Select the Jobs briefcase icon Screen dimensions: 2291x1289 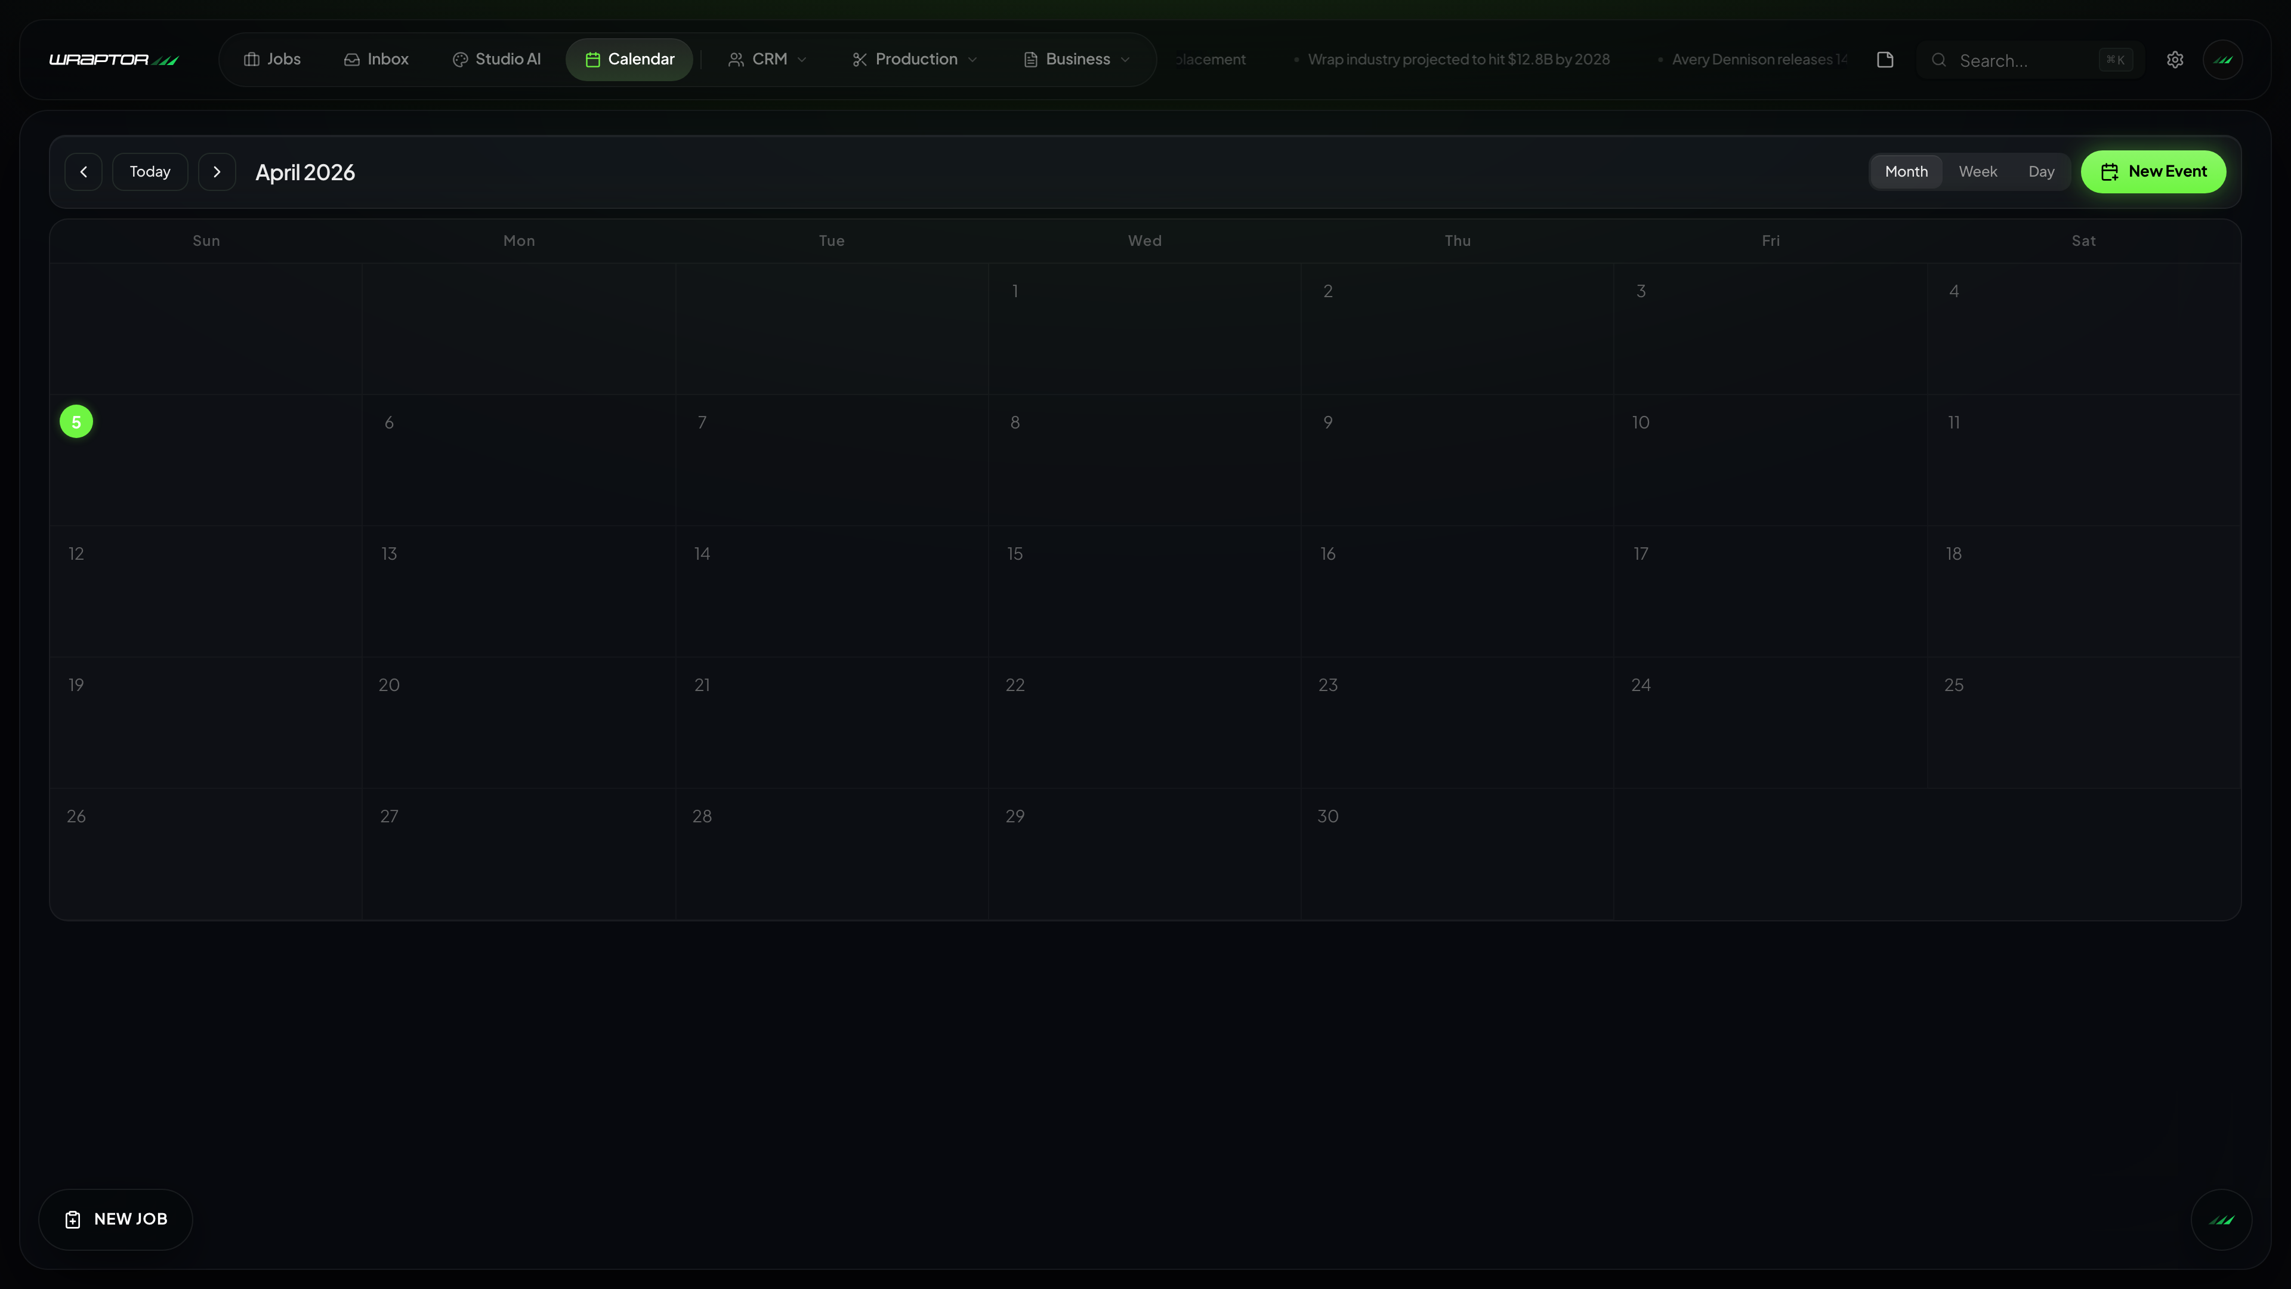point(252,58)
